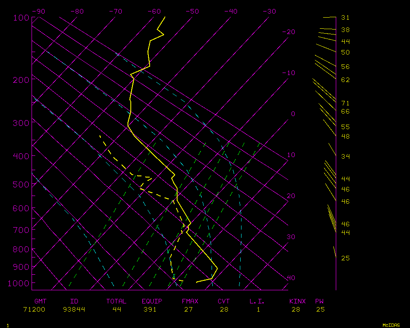The height and width of the screenshot is (328, 410).
Task: Click the 0 isotherm label on right
Action: pos(293,114)
